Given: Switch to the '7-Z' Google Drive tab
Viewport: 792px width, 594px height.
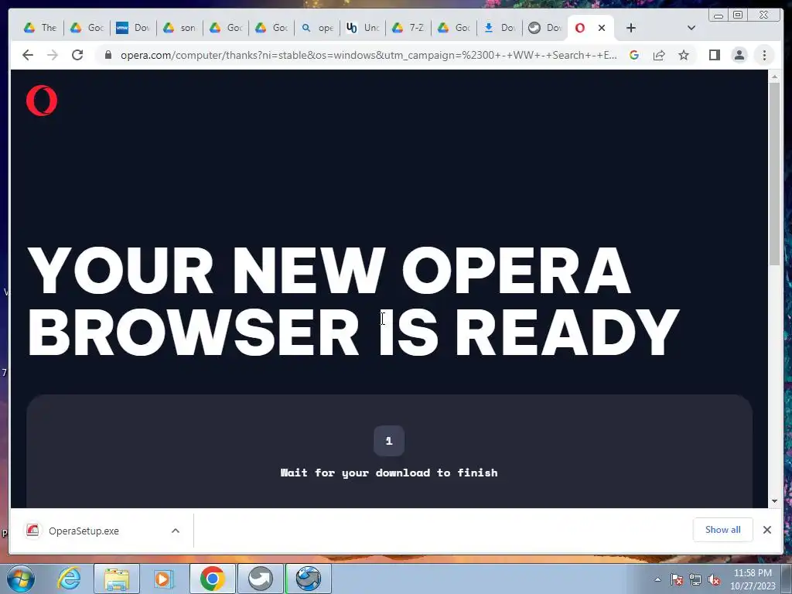Looking at the screenshot, I should tap(408, 29).
